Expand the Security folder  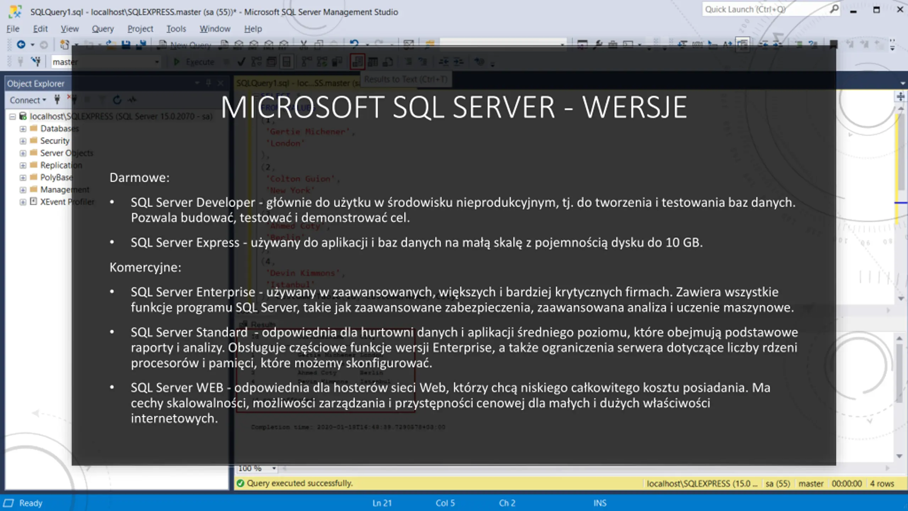[23, 141]
